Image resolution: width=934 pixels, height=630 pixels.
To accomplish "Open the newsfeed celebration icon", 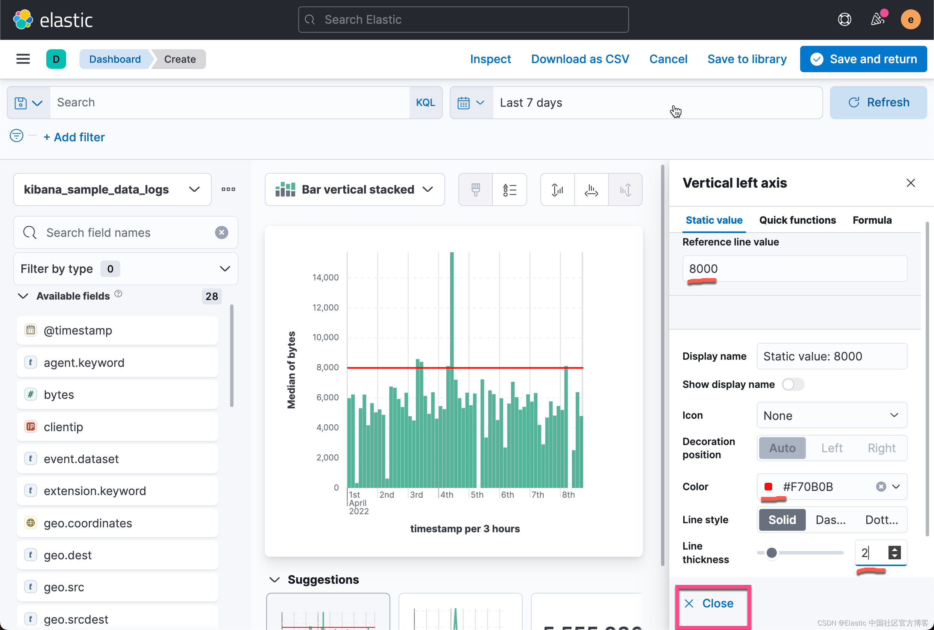I will click(877, 19).
